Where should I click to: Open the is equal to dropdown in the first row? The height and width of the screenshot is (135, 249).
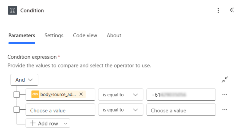(x=121, y=94)
